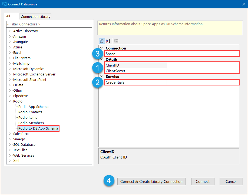
Task: Expand the Microsoft Dynamics group
Action: point(10,69)
